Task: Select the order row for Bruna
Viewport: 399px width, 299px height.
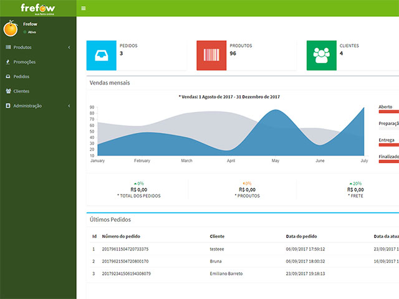Action: click(216, 261)
